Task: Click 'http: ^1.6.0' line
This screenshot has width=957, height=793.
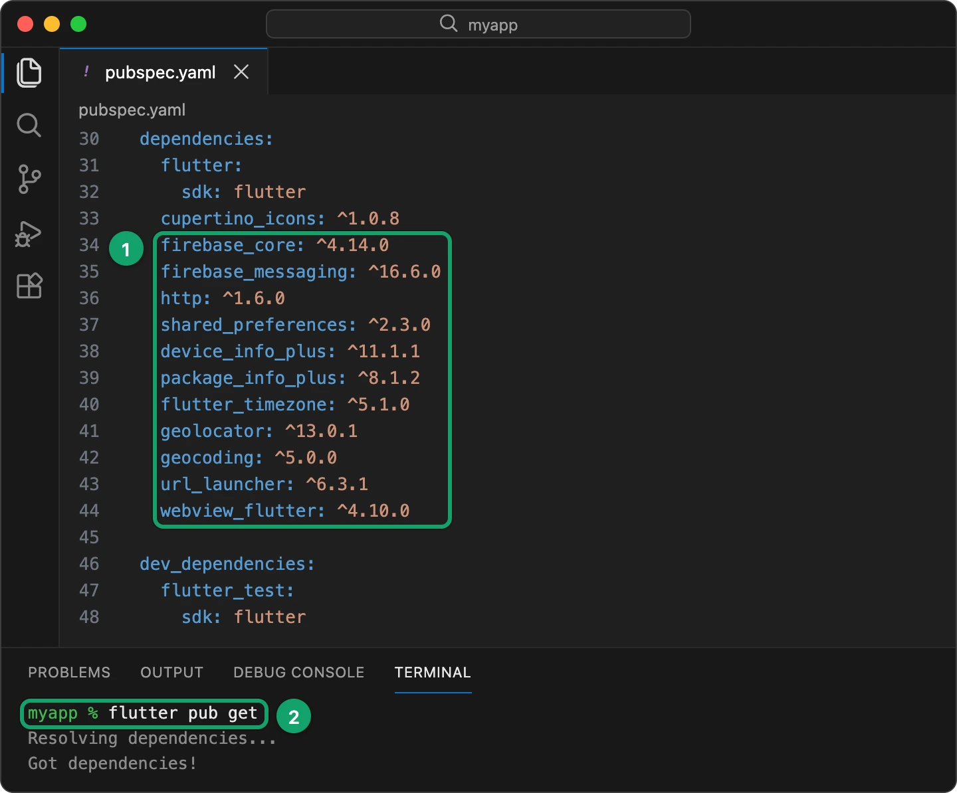Action: 223,298
